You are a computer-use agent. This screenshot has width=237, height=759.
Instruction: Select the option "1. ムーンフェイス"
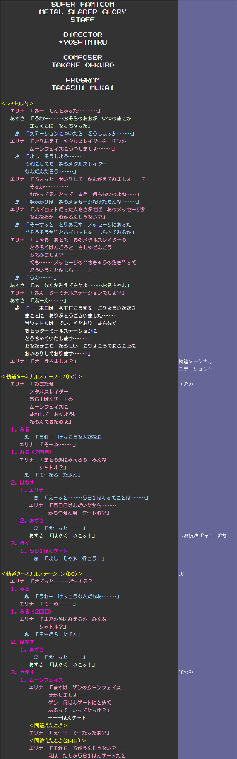[x=41, y=680]
